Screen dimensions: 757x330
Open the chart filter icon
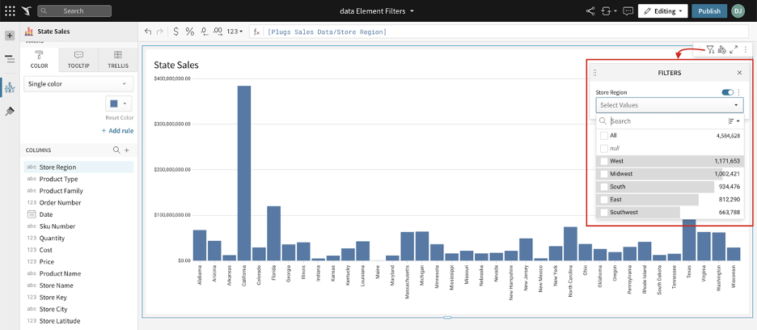tap(710, 50)
